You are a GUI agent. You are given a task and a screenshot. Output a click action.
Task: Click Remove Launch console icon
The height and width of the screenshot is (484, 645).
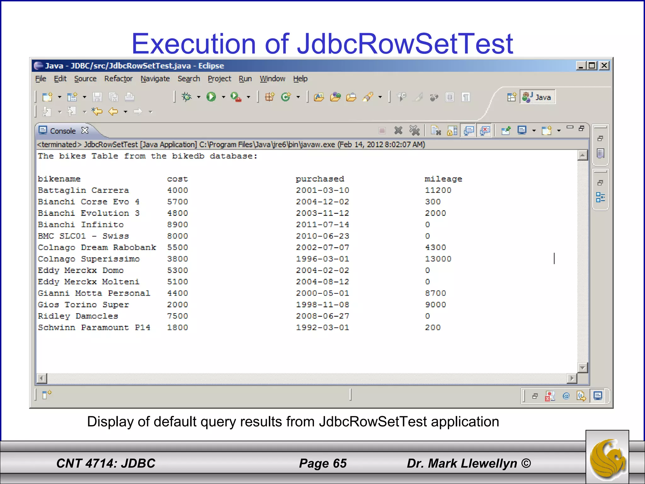pos(398,130)
